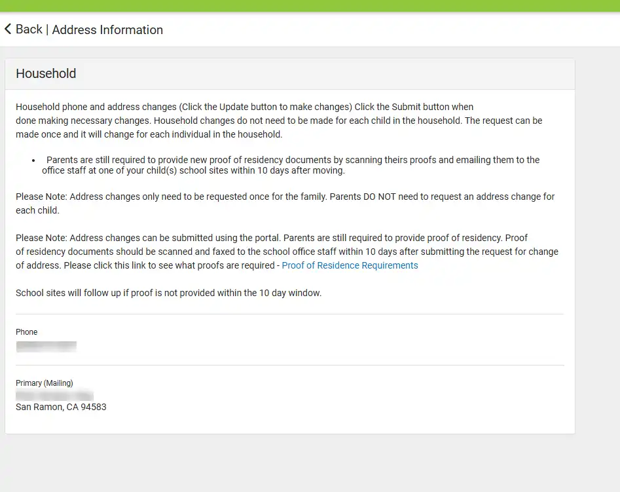Open the Proof of Residence Requirements link
Image resolution: width=620 pixels, height=492 pixels.
click(x=350, y=265)
